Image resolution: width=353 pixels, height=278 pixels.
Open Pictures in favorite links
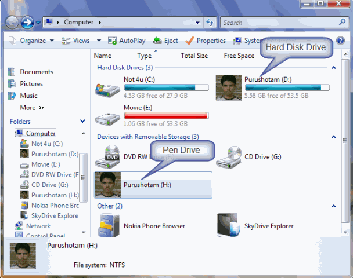coord(31,84)
